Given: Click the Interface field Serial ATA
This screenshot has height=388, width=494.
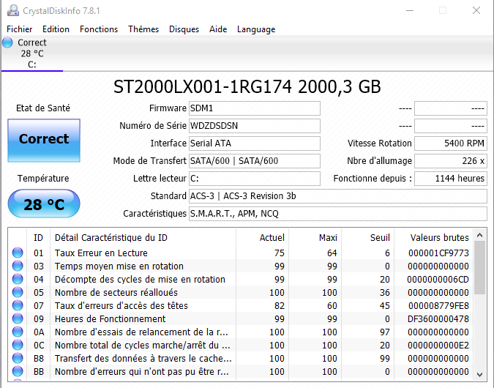Looking at the screenshot, I should (255, 143).
